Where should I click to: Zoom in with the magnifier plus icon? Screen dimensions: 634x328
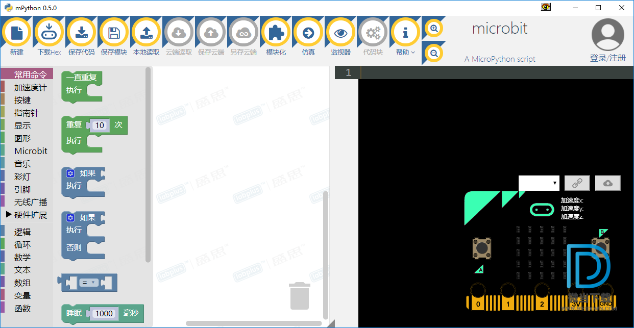[434, 29]
